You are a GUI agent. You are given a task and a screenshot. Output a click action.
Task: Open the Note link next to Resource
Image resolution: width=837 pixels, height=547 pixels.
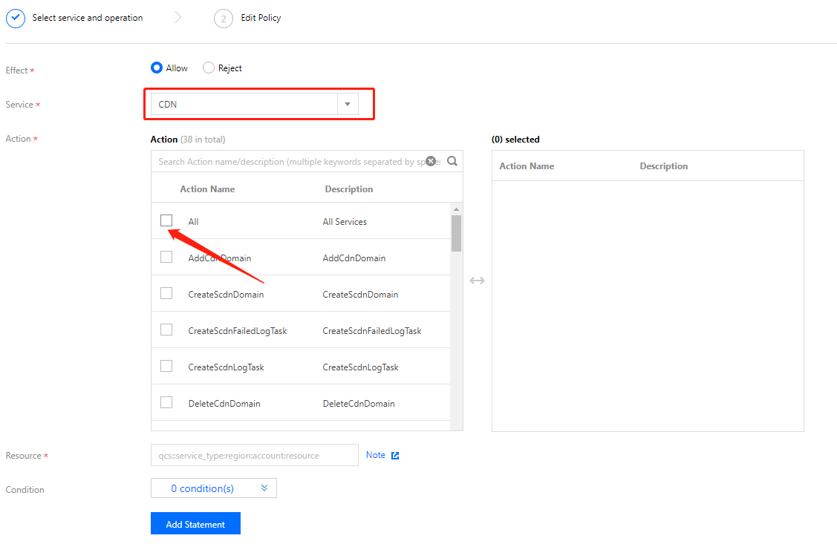[x=376, y=455]
